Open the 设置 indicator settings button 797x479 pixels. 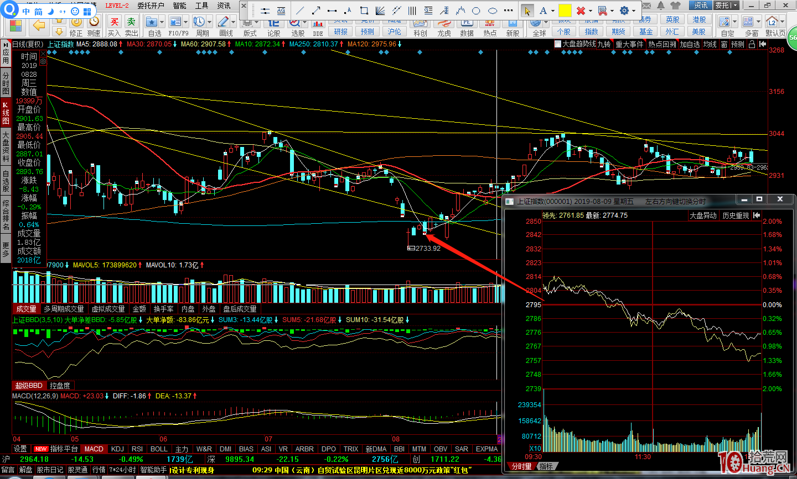point(20,449)
